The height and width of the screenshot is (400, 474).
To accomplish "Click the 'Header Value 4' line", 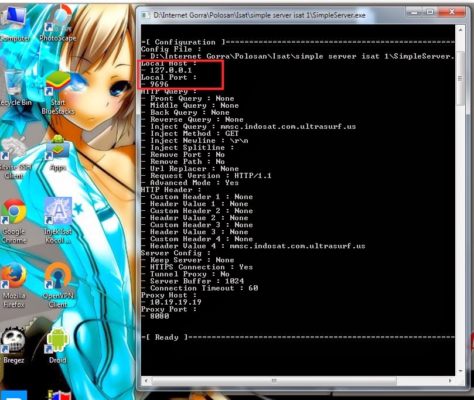I will click(253, 246).
